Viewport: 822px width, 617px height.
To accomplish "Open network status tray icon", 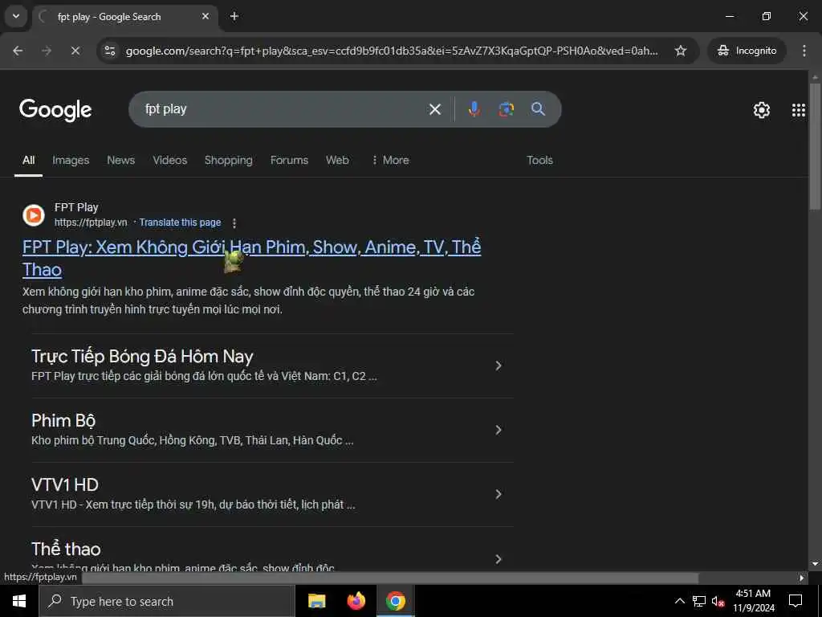I will [x=699, y=601].
